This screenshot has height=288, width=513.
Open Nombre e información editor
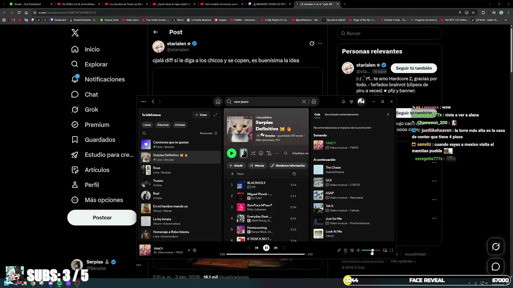click(288, 166)
